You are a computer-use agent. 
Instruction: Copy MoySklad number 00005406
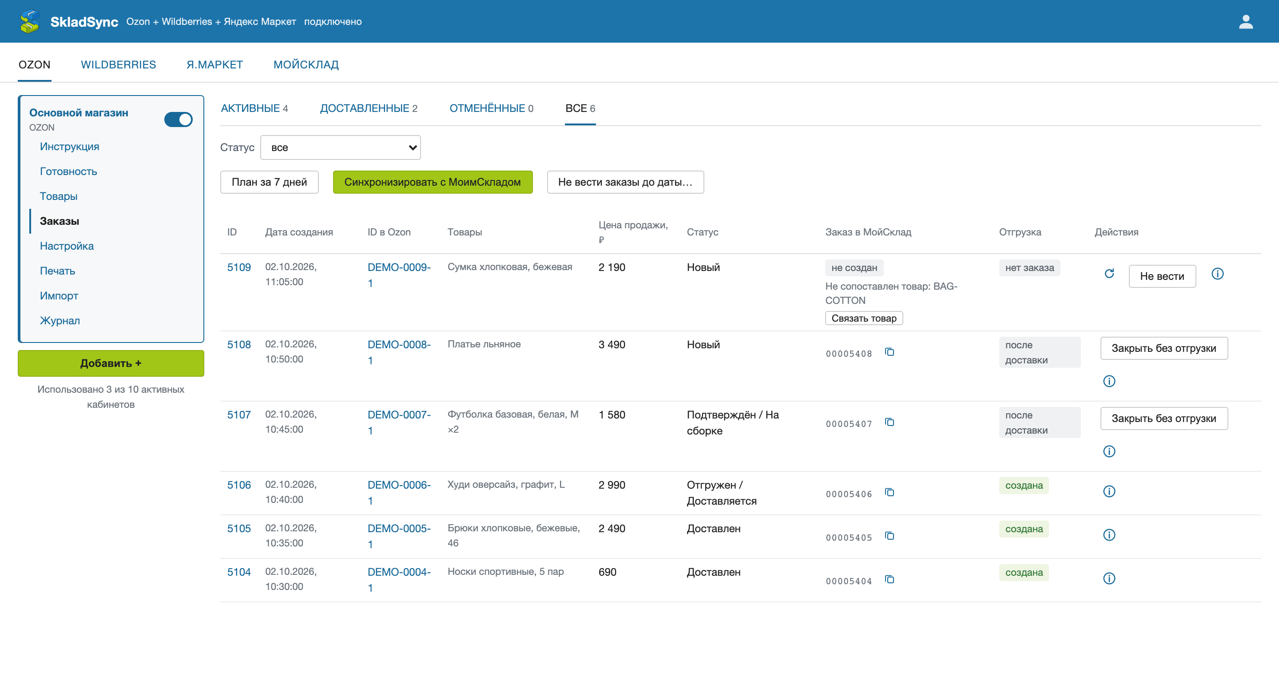pos(889,492)
